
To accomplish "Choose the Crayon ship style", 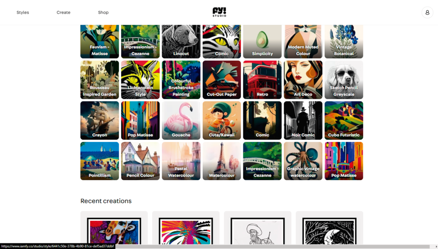I will point(100,120).
